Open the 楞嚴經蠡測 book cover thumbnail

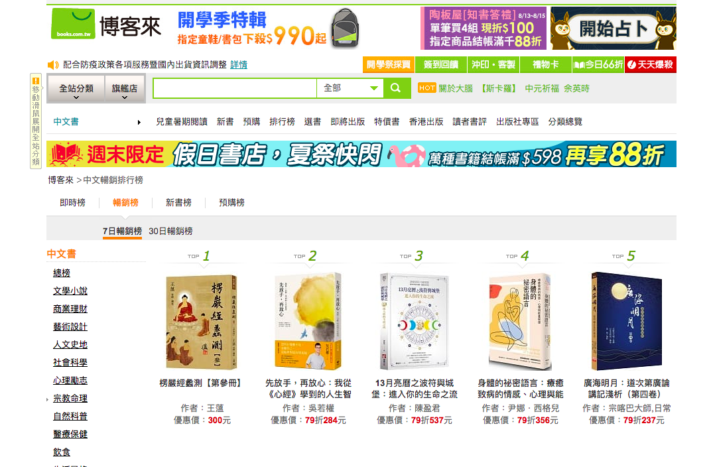[201, 322]
